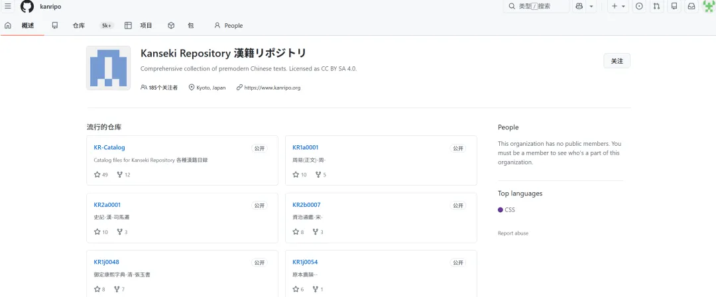716x297 pixels.
Task: Click the People sidebar heading
Action: pyautogui.click(x=508, y=127)
